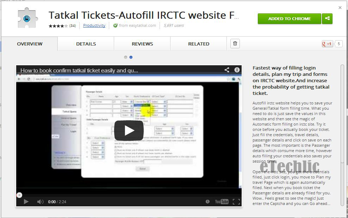Viewport: 348px width, 218px height.
Task: Click the small play button in controls
Action: click(26, 201)
